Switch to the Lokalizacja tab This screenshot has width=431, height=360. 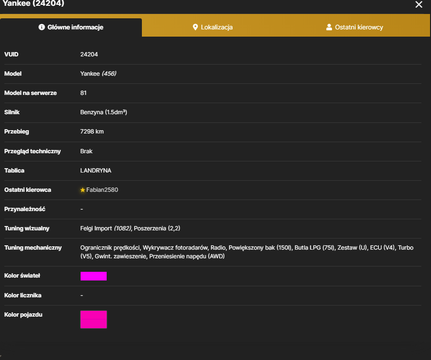pos(212,27)
